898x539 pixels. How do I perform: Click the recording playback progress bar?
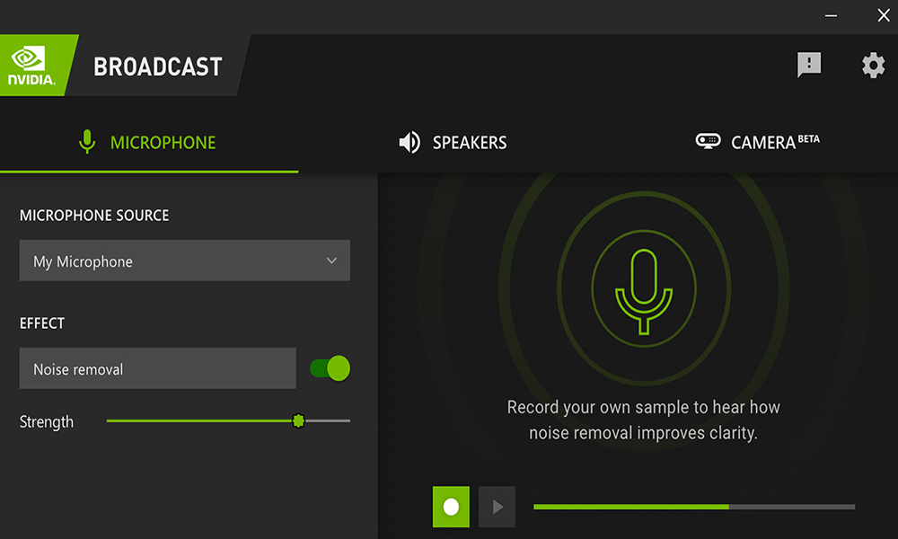pos(694,507)
